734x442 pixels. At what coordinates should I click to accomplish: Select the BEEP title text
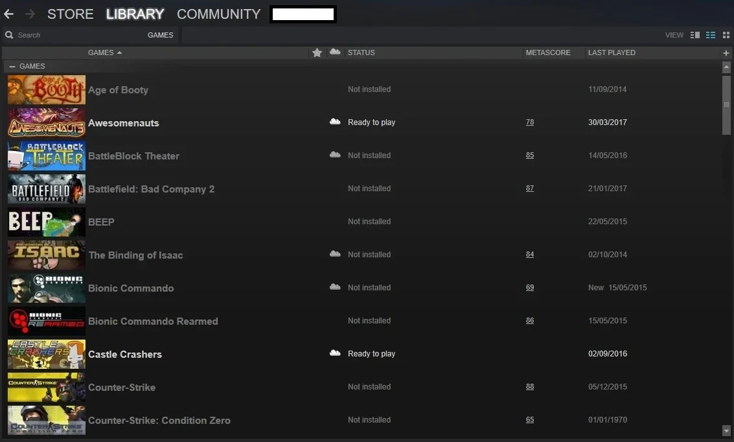tap(101, 222)
